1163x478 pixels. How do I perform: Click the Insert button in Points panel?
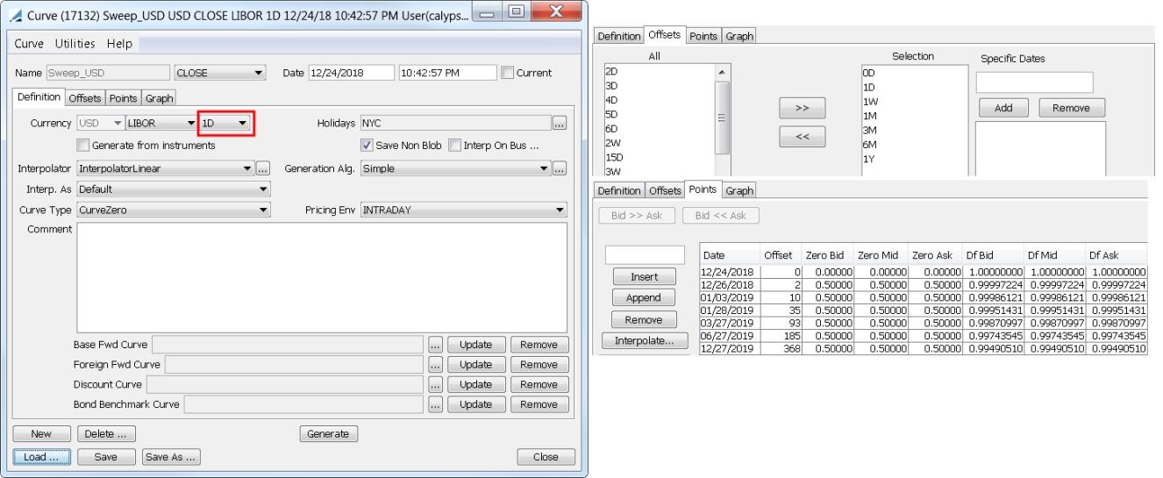click(x=645, y=277)
